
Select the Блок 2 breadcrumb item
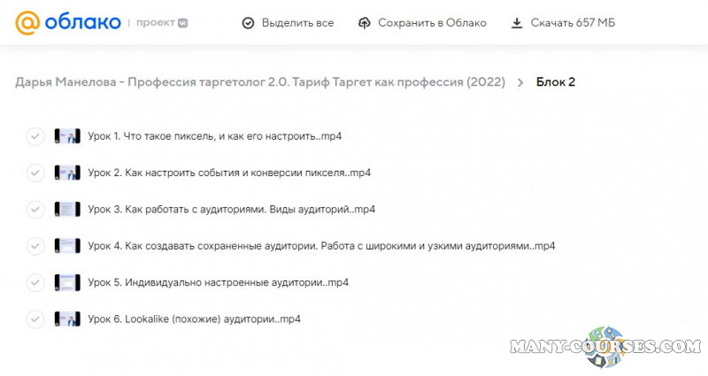pyautogui.click(x=556, y=82)
